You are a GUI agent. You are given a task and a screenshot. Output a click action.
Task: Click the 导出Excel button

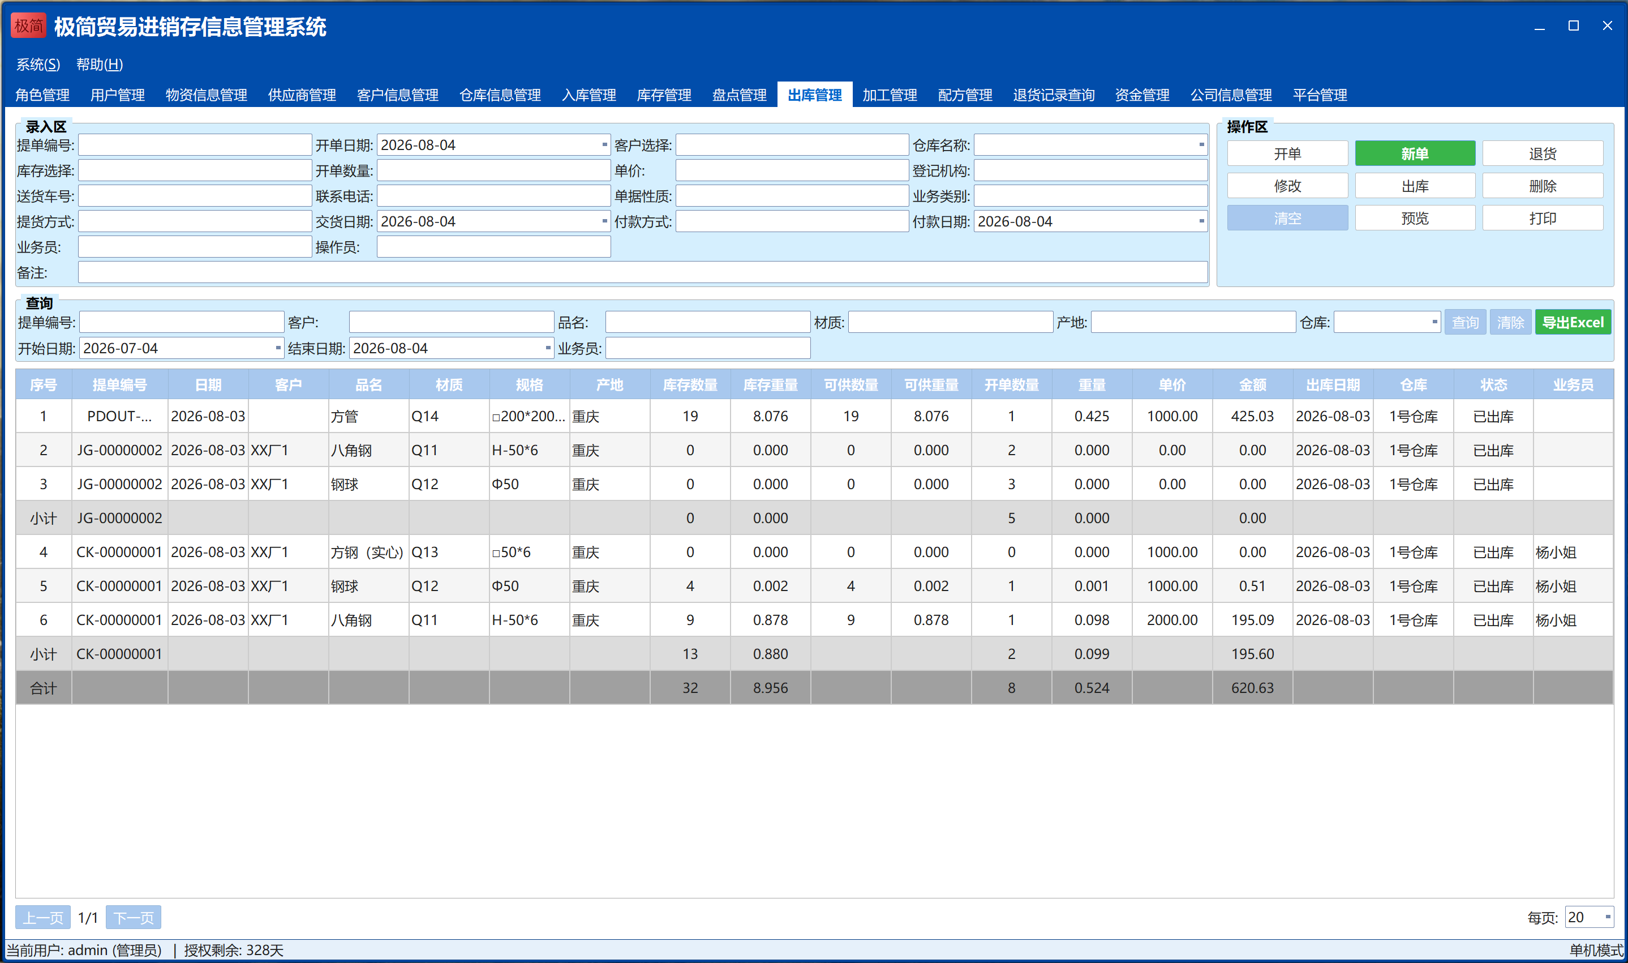point(1573,323)
